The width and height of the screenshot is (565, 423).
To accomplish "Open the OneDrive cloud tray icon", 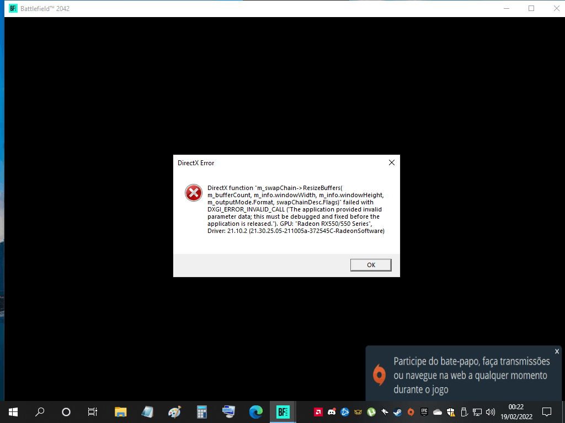I will (438, 412).
